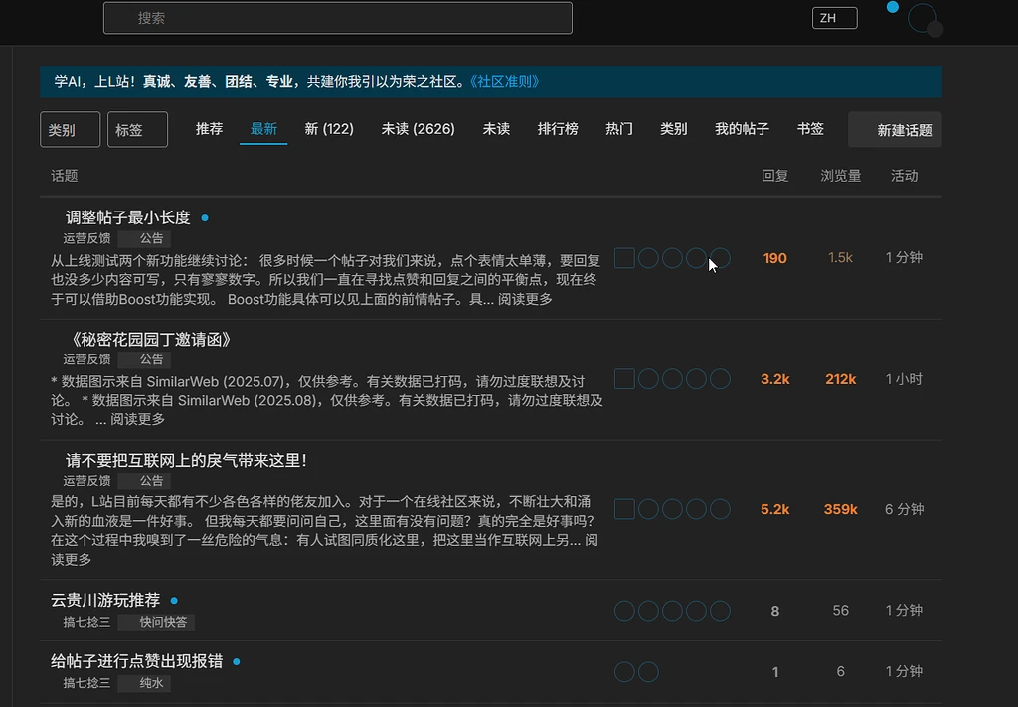Select the 最新 tab
The image size is (1018, 707).
point(263,129)
